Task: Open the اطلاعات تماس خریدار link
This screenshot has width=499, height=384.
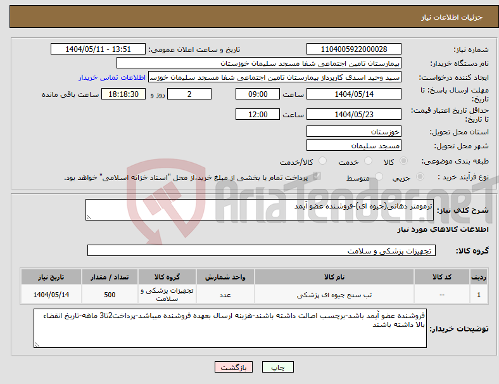Action: 111,77
